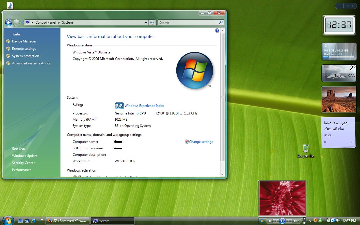The height and width of the screenshot is (225, 360).
Task: Click shield icon beside System protection
Action: click(x=8, y=56)
